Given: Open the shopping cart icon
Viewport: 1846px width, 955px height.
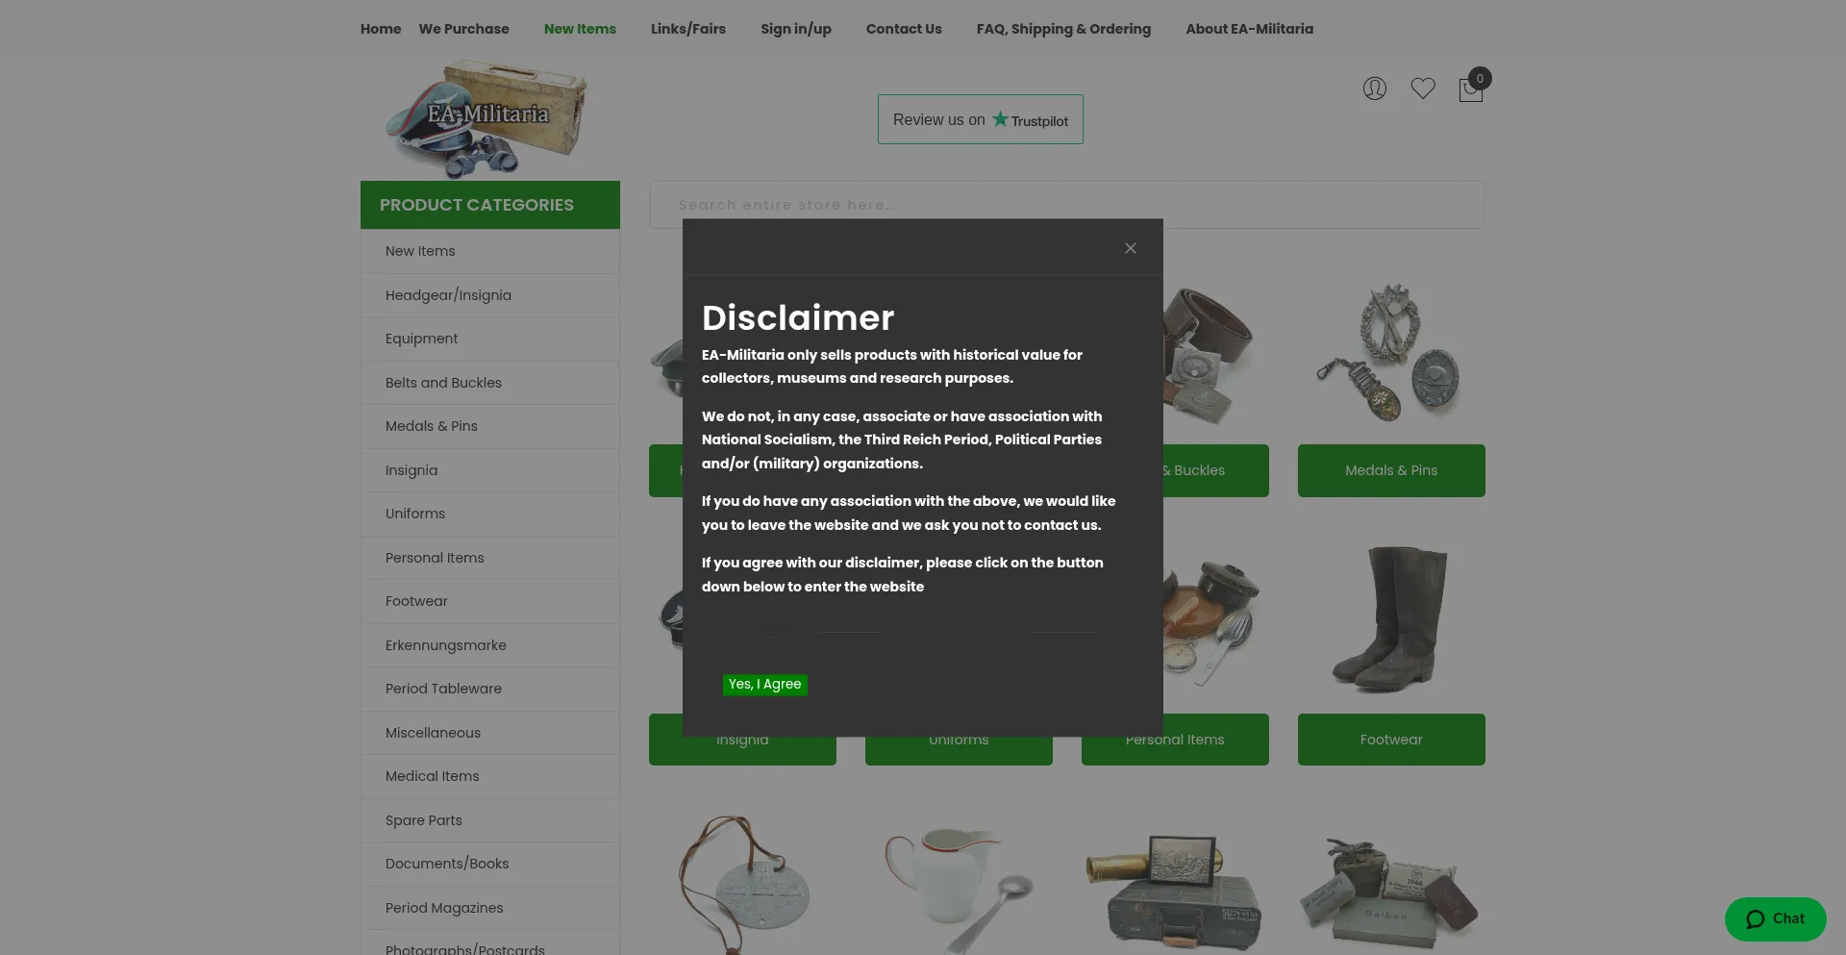Looking at the screenshot, I should click(x=1470, y=88).
